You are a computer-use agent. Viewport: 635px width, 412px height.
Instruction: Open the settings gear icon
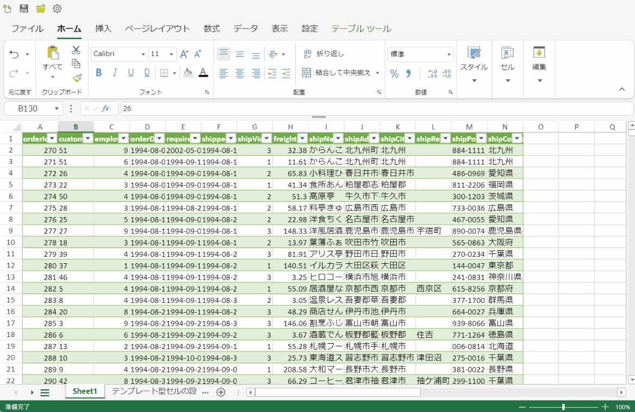click(x=57, y=9)
